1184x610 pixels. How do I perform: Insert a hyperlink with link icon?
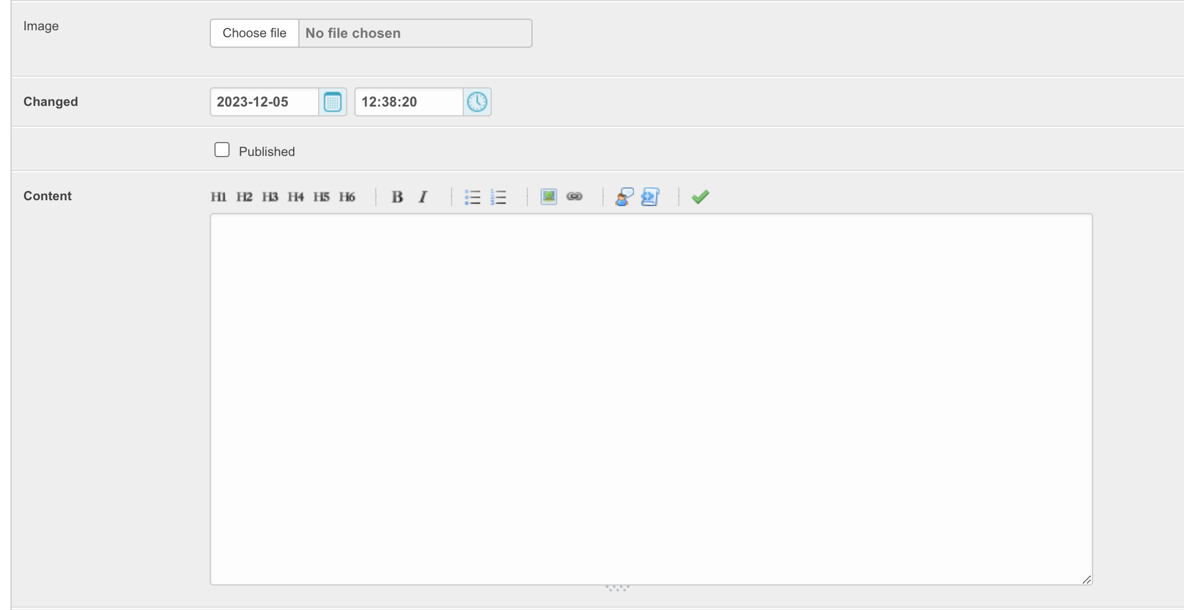(575, 197)
